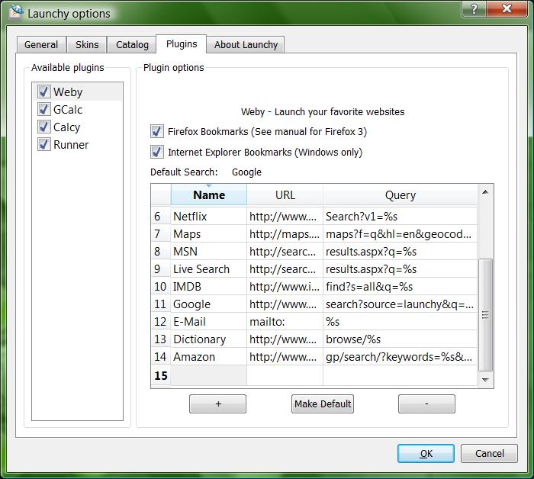Viewport: 534px width, 479px height.
Task: Click the URL column header
Action: [x=285, y=195]
